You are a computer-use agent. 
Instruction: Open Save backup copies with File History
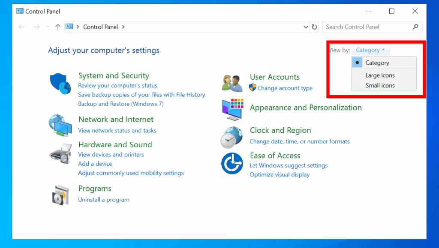(141, 95)
